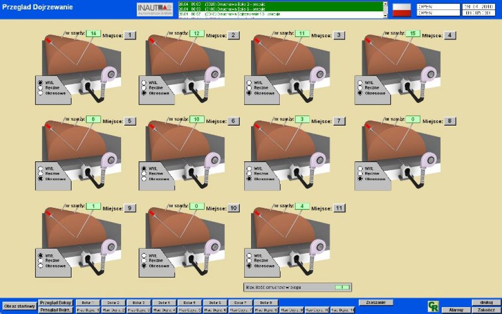Switch to Przegląd Boksy view

[55, 303]
